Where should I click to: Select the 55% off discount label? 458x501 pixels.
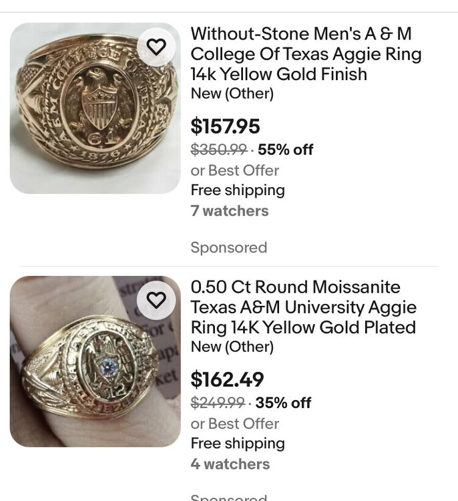(285, 150)
